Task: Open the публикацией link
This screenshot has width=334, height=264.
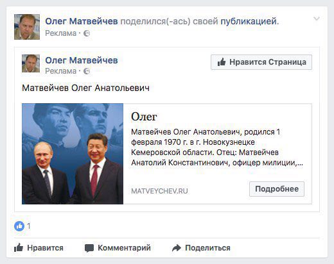Action: pyautogui.click(x=249, y=22)
